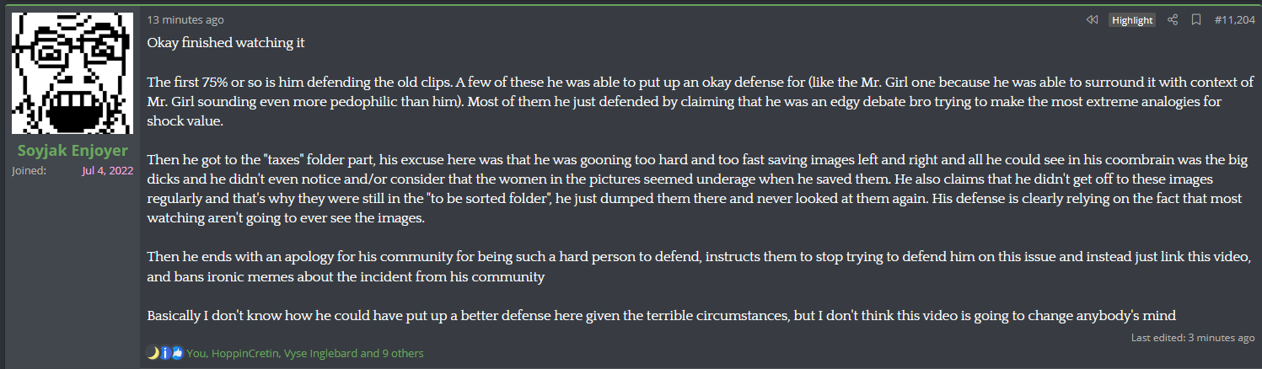The image size is (1262, 369).
Task: Click the crescent moon reaction icon
Action: [x=153, y=353]
